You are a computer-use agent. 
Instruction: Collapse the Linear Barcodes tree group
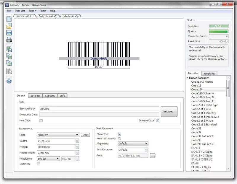(x=188, y=78)
